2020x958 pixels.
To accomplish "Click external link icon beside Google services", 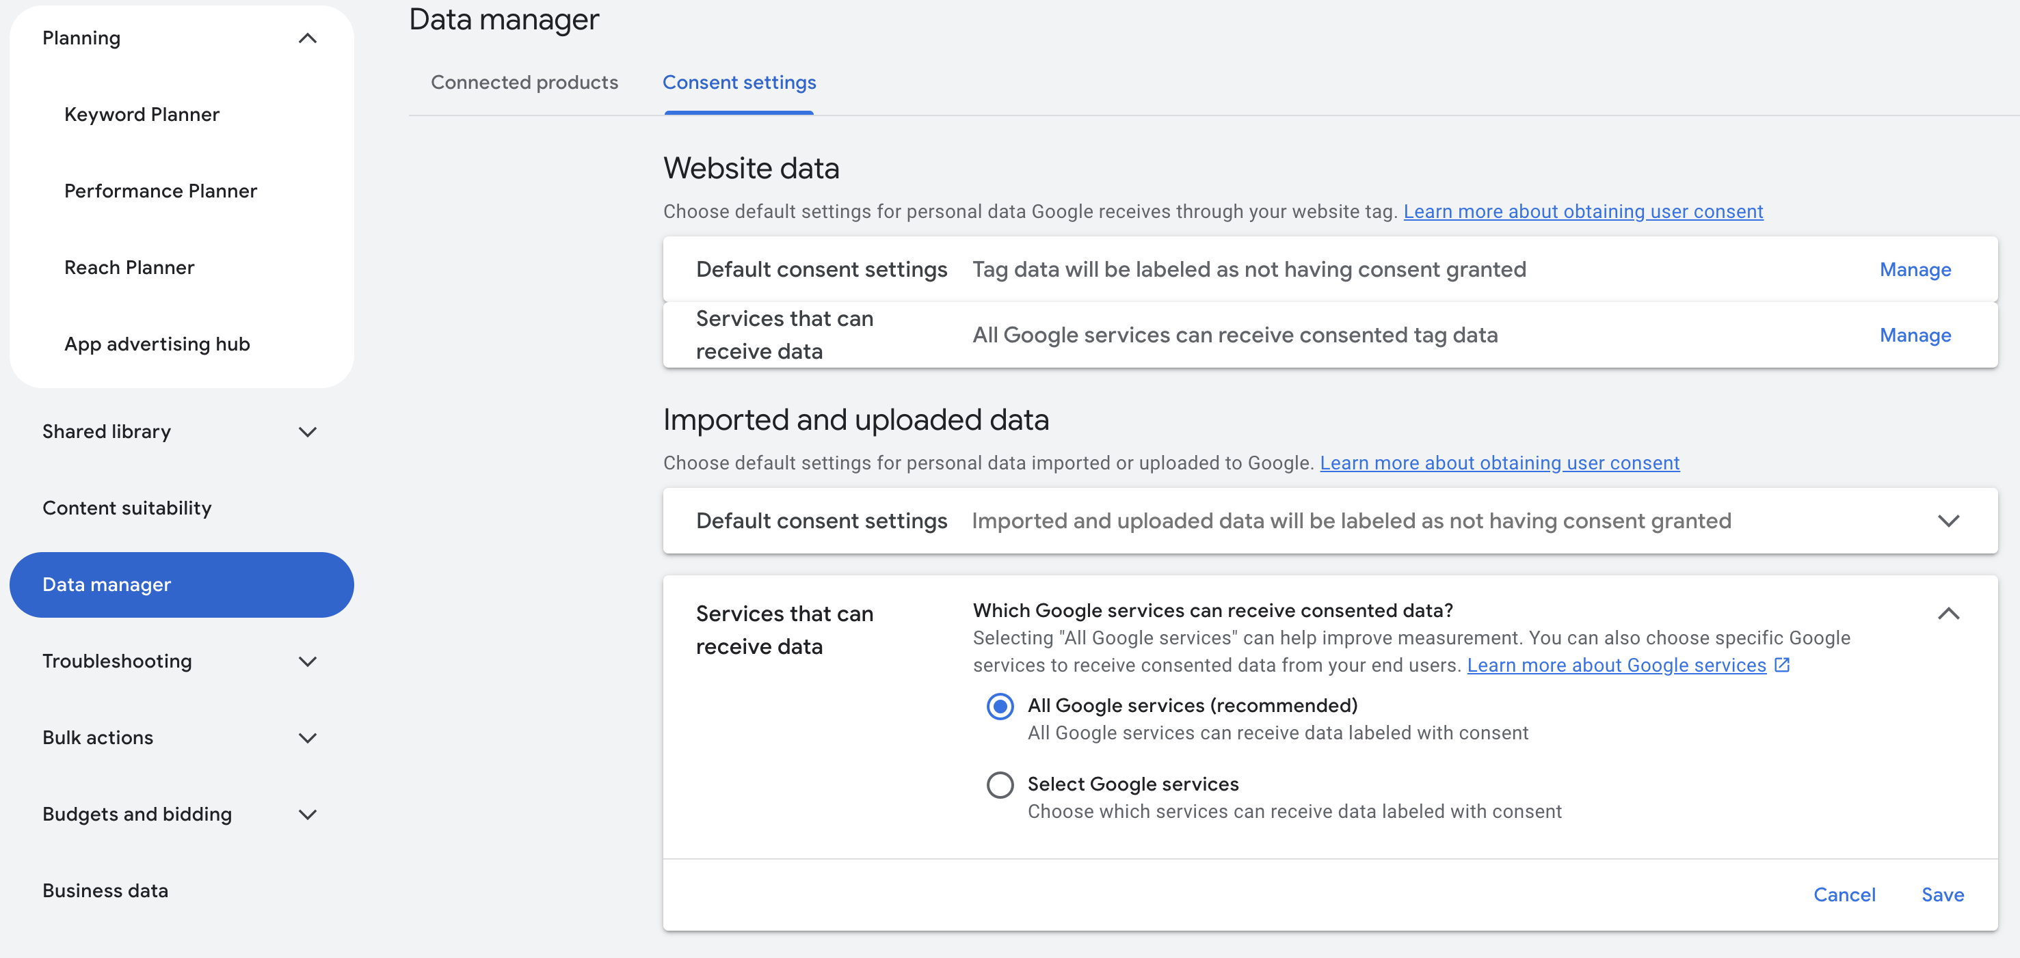I will 1783,664.
